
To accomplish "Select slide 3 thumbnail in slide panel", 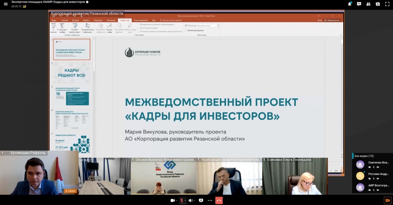I will point(72,96).
